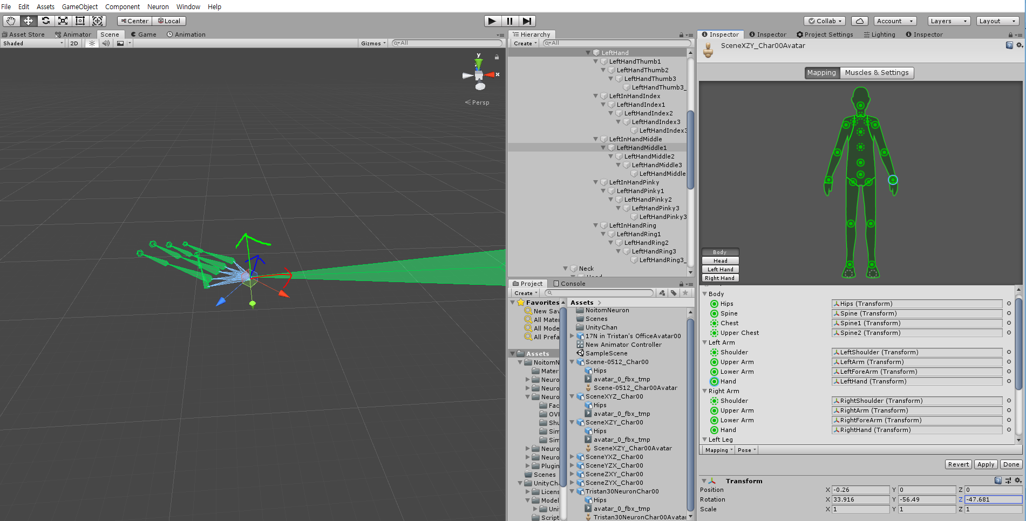
Task: Click the Hierarchy search field
Action: (x=616, y=43)
